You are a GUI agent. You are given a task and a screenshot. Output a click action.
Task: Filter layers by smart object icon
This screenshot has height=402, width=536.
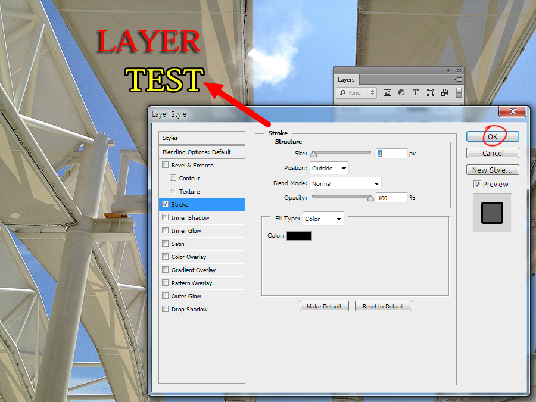[x=444, y=93]
